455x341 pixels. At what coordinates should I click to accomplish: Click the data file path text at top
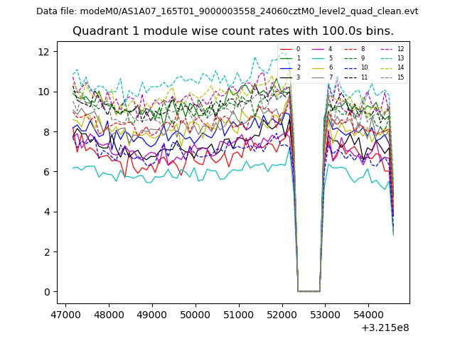(227, 11)
